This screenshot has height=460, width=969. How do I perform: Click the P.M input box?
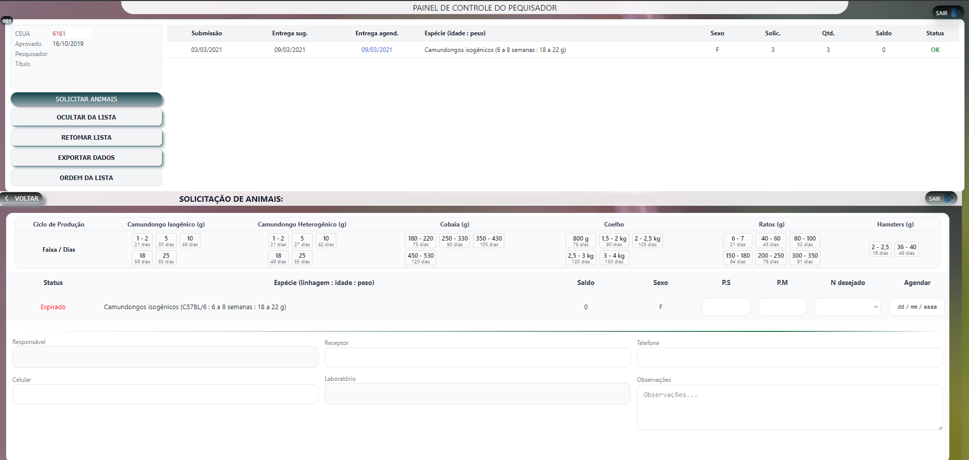tap(782, 307)
